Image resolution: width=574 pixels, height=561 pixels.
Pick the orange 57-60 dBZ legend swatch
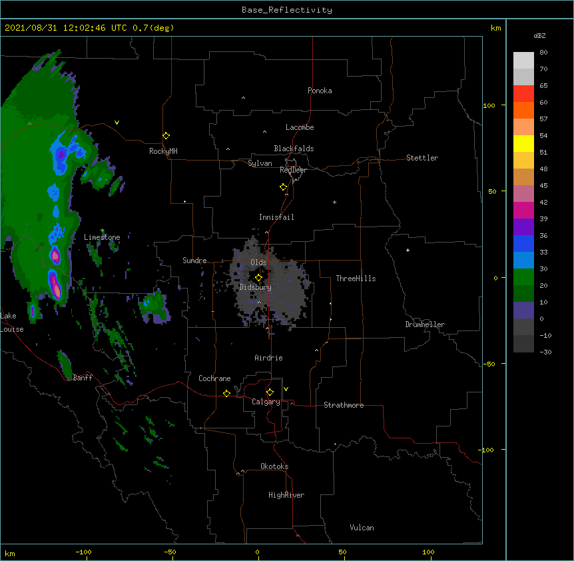coord(523,110)
